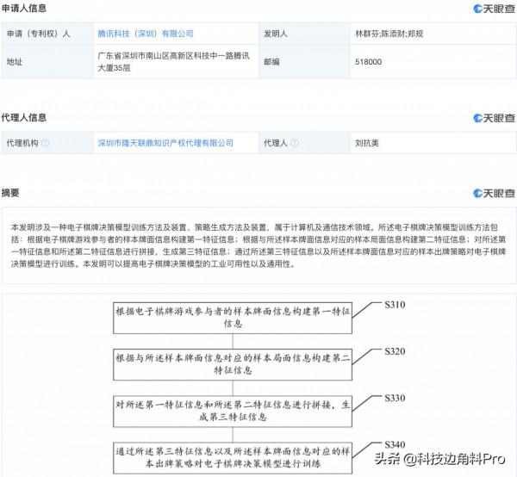Click the help icon next to 代理人
Screen dimensions: 517x477
click(295, 143)
